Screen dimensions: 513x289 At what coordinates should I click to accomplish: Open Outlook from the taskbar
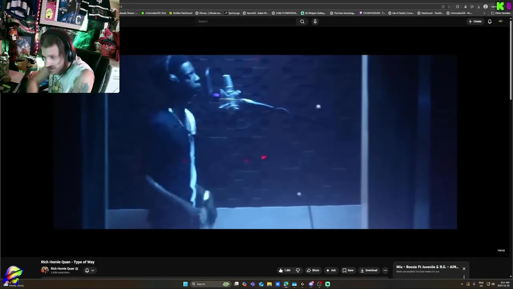261,284
